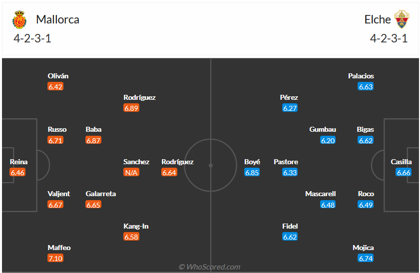Select Kang-In's player name
The height and width of the screenshot is (273, 420).
136,226
